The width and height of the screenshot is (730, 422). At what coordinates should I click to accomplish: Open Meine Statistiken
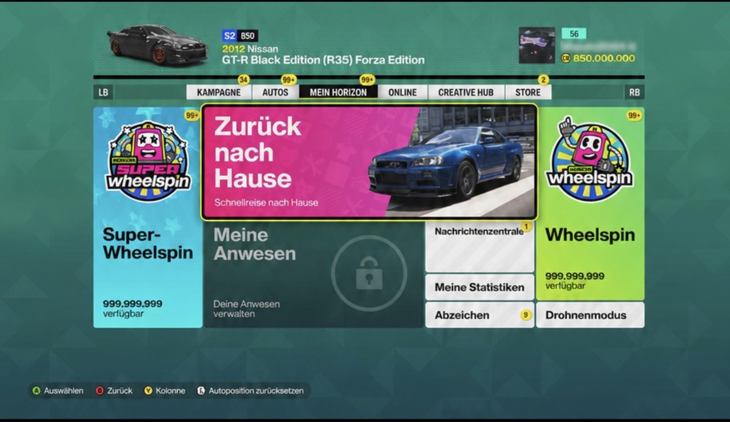[x=480, y=287]
